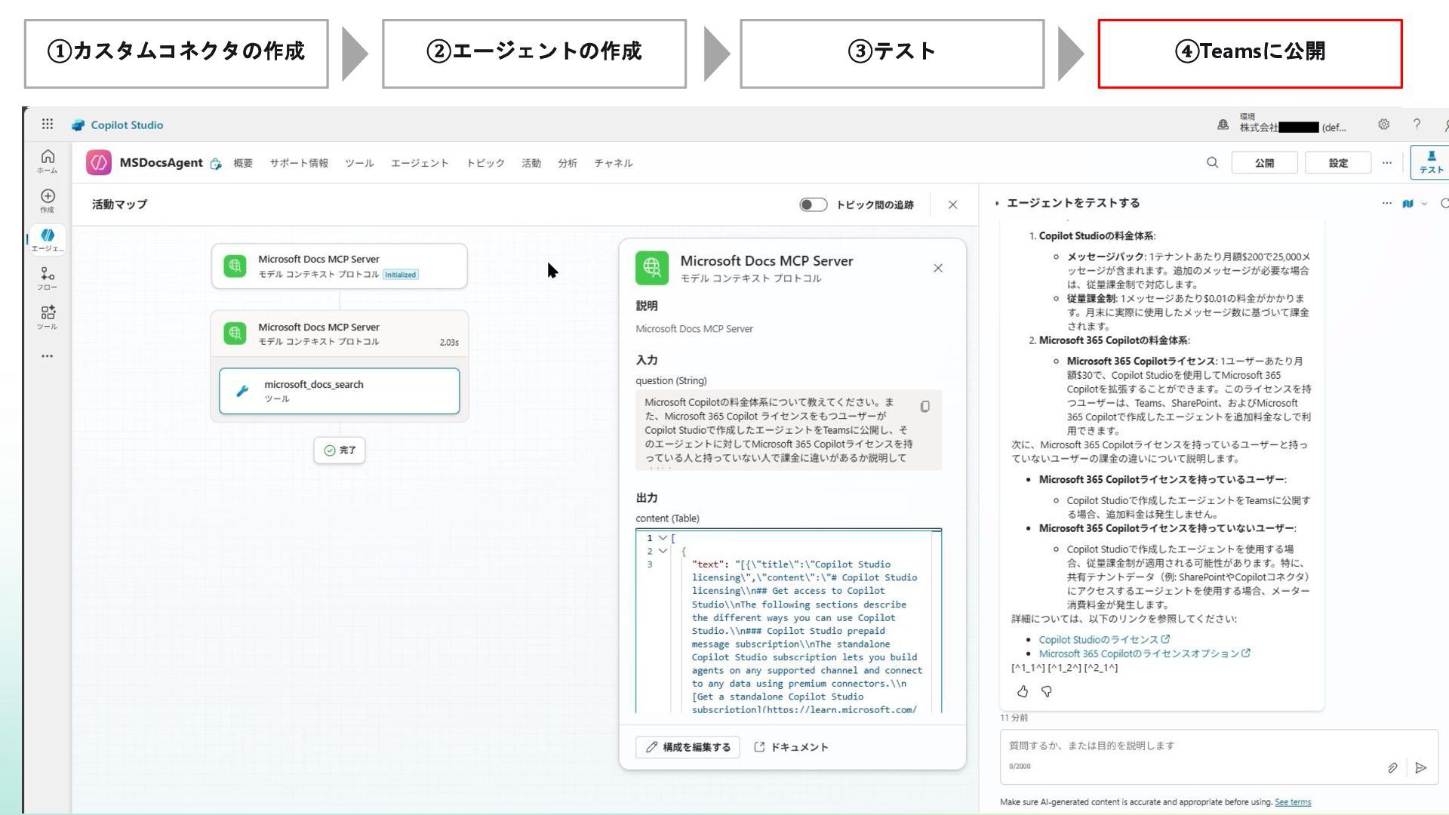Click 構成を編集する button
This screenshot has width=1449, height=815.
(x=688, y=747)
